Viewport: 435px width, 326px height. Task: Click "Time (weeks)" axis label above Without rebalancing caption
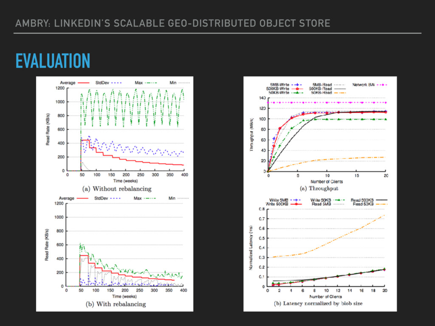click(125, 181)
